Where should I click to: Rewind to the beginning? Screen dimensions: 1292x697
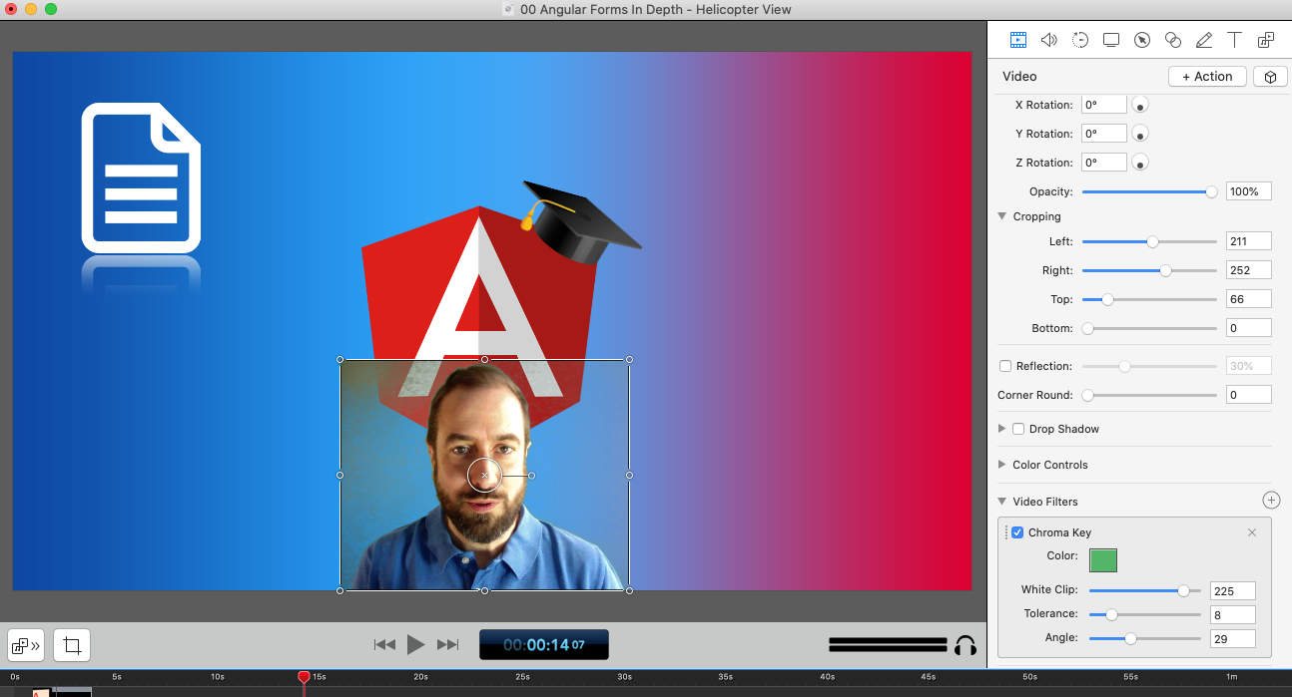pyautogui.click(x=384, y=645)
